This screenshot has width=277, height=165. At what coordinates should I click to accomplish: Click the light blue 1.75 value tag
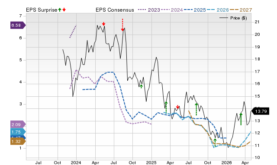pyautogui.click(x=18, y=132)
